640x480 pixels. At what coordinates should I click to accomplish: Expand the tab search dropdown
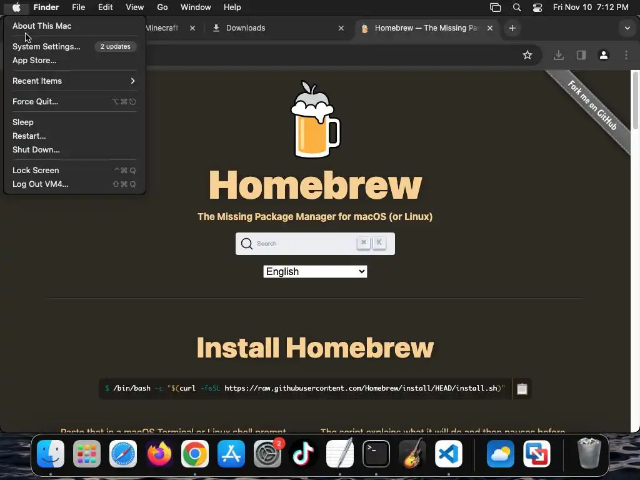[627, 28]
